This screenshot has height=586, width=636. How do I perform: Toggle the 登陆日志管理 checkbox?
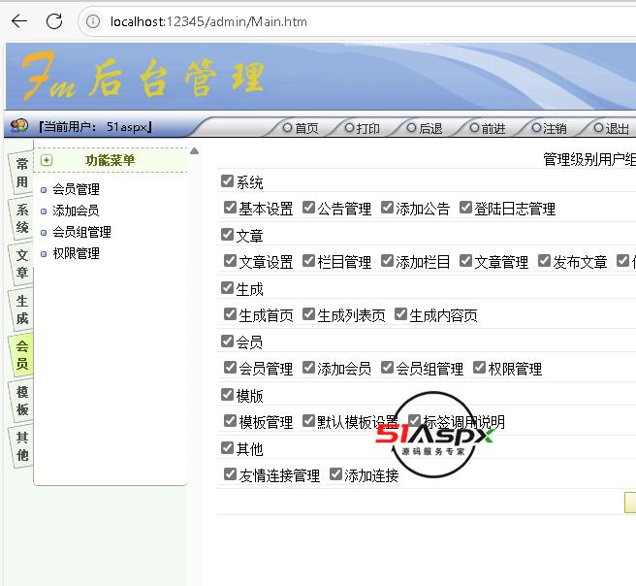coord(465,208)
